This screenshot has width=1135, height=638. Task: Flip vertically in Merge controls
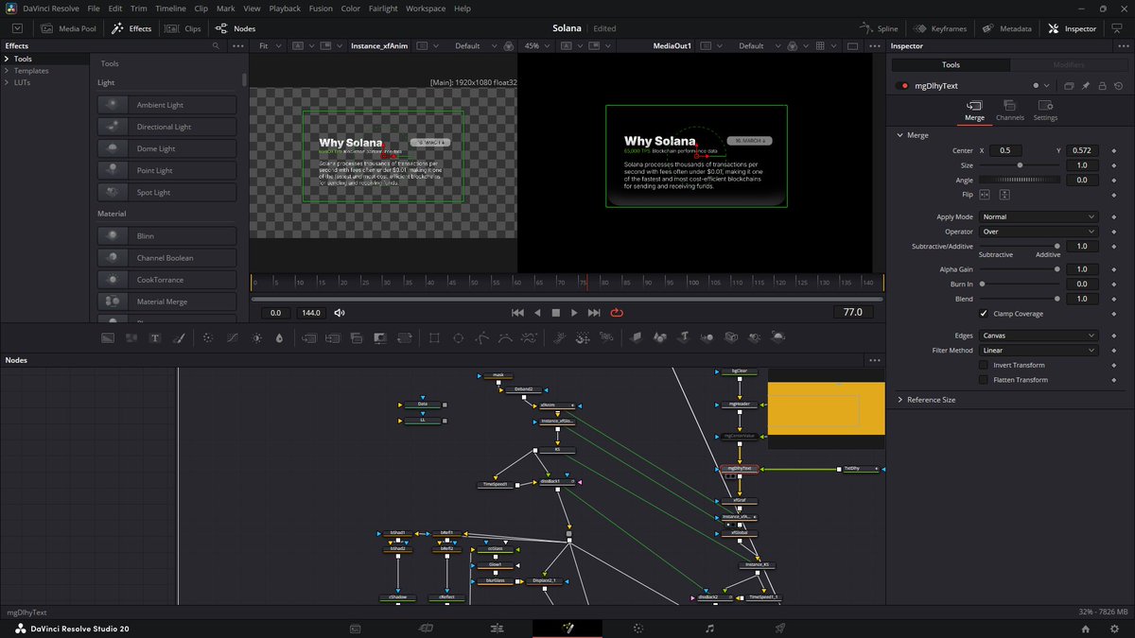point(1004,195)
